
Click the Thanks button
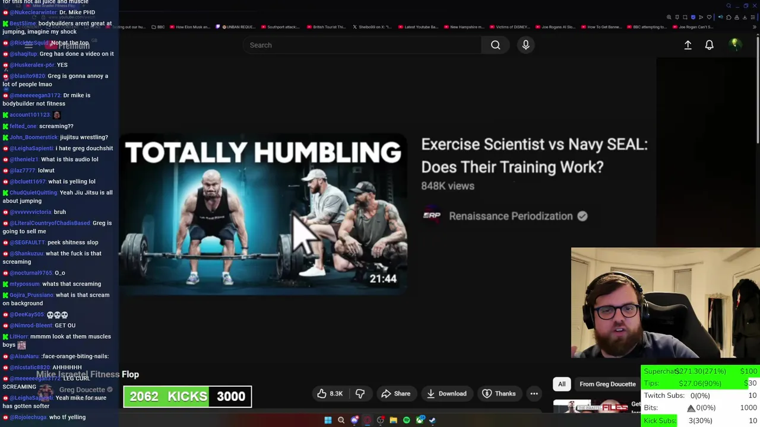pyautogui.click(x=499, y=394)
